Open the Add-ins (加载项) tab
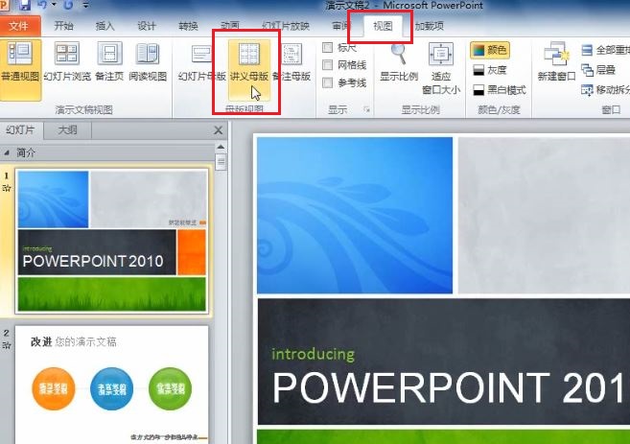Viewport: 630px width, 444px height. [429, 26]
